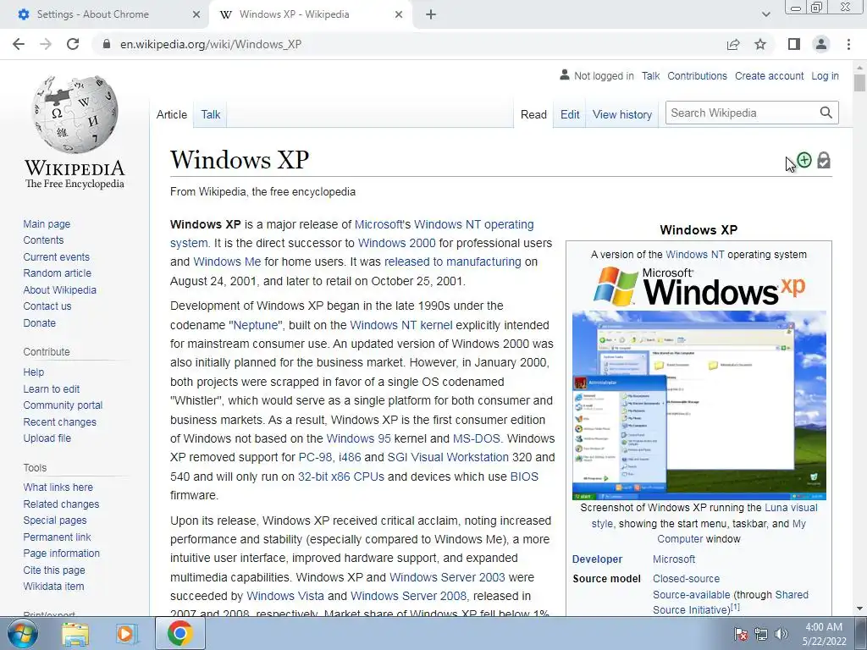Click the Create account link

[769, 75]
